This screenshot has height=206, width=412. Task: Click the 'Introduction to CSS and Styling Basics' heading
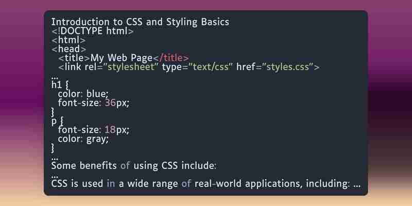(x=140, y=22)
